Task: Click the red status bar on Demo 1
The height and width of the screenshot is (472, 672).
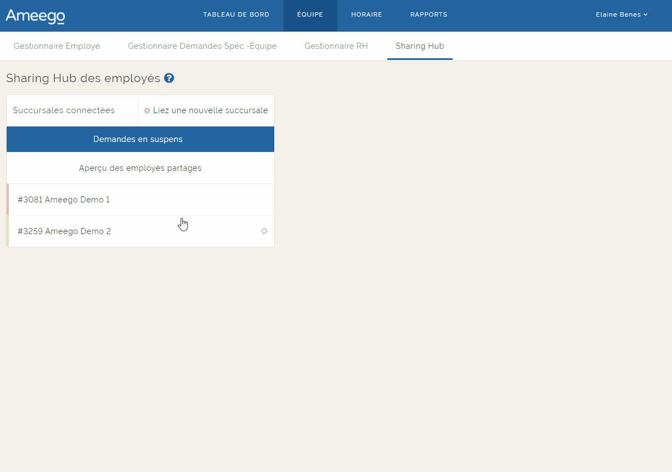Action: tap(8, 200)
